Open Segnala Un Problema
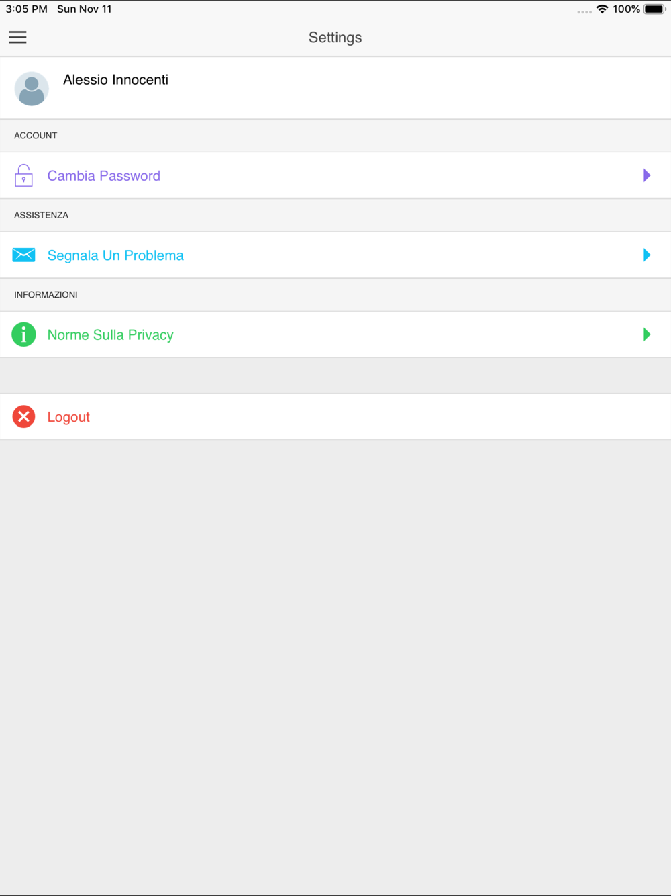The height and width of the screenshot is (896, 671). (115, 255)
